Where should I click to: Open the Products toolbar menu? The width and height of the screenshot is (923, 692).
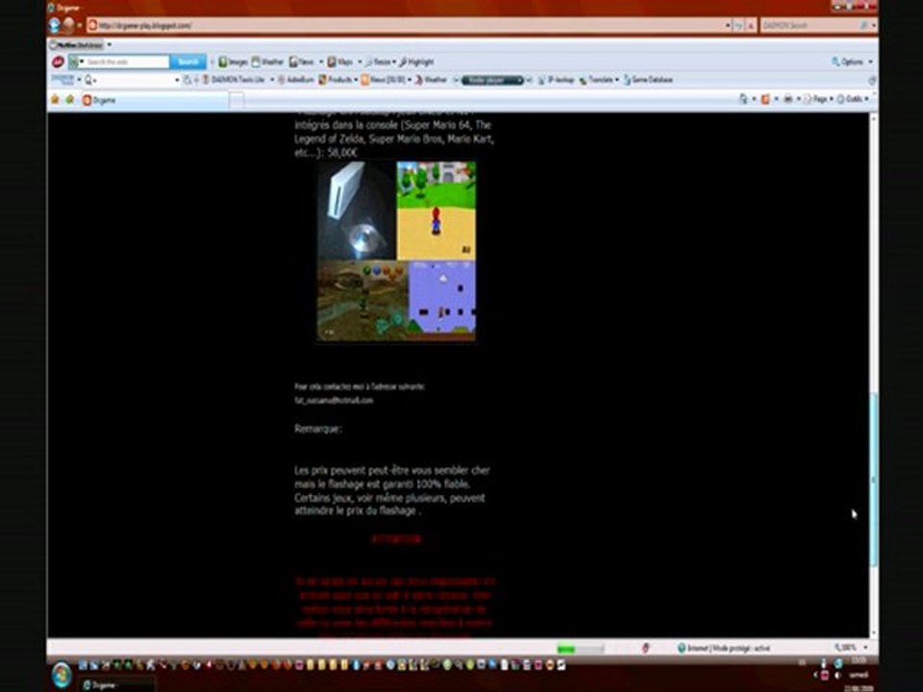pos(337,80)
